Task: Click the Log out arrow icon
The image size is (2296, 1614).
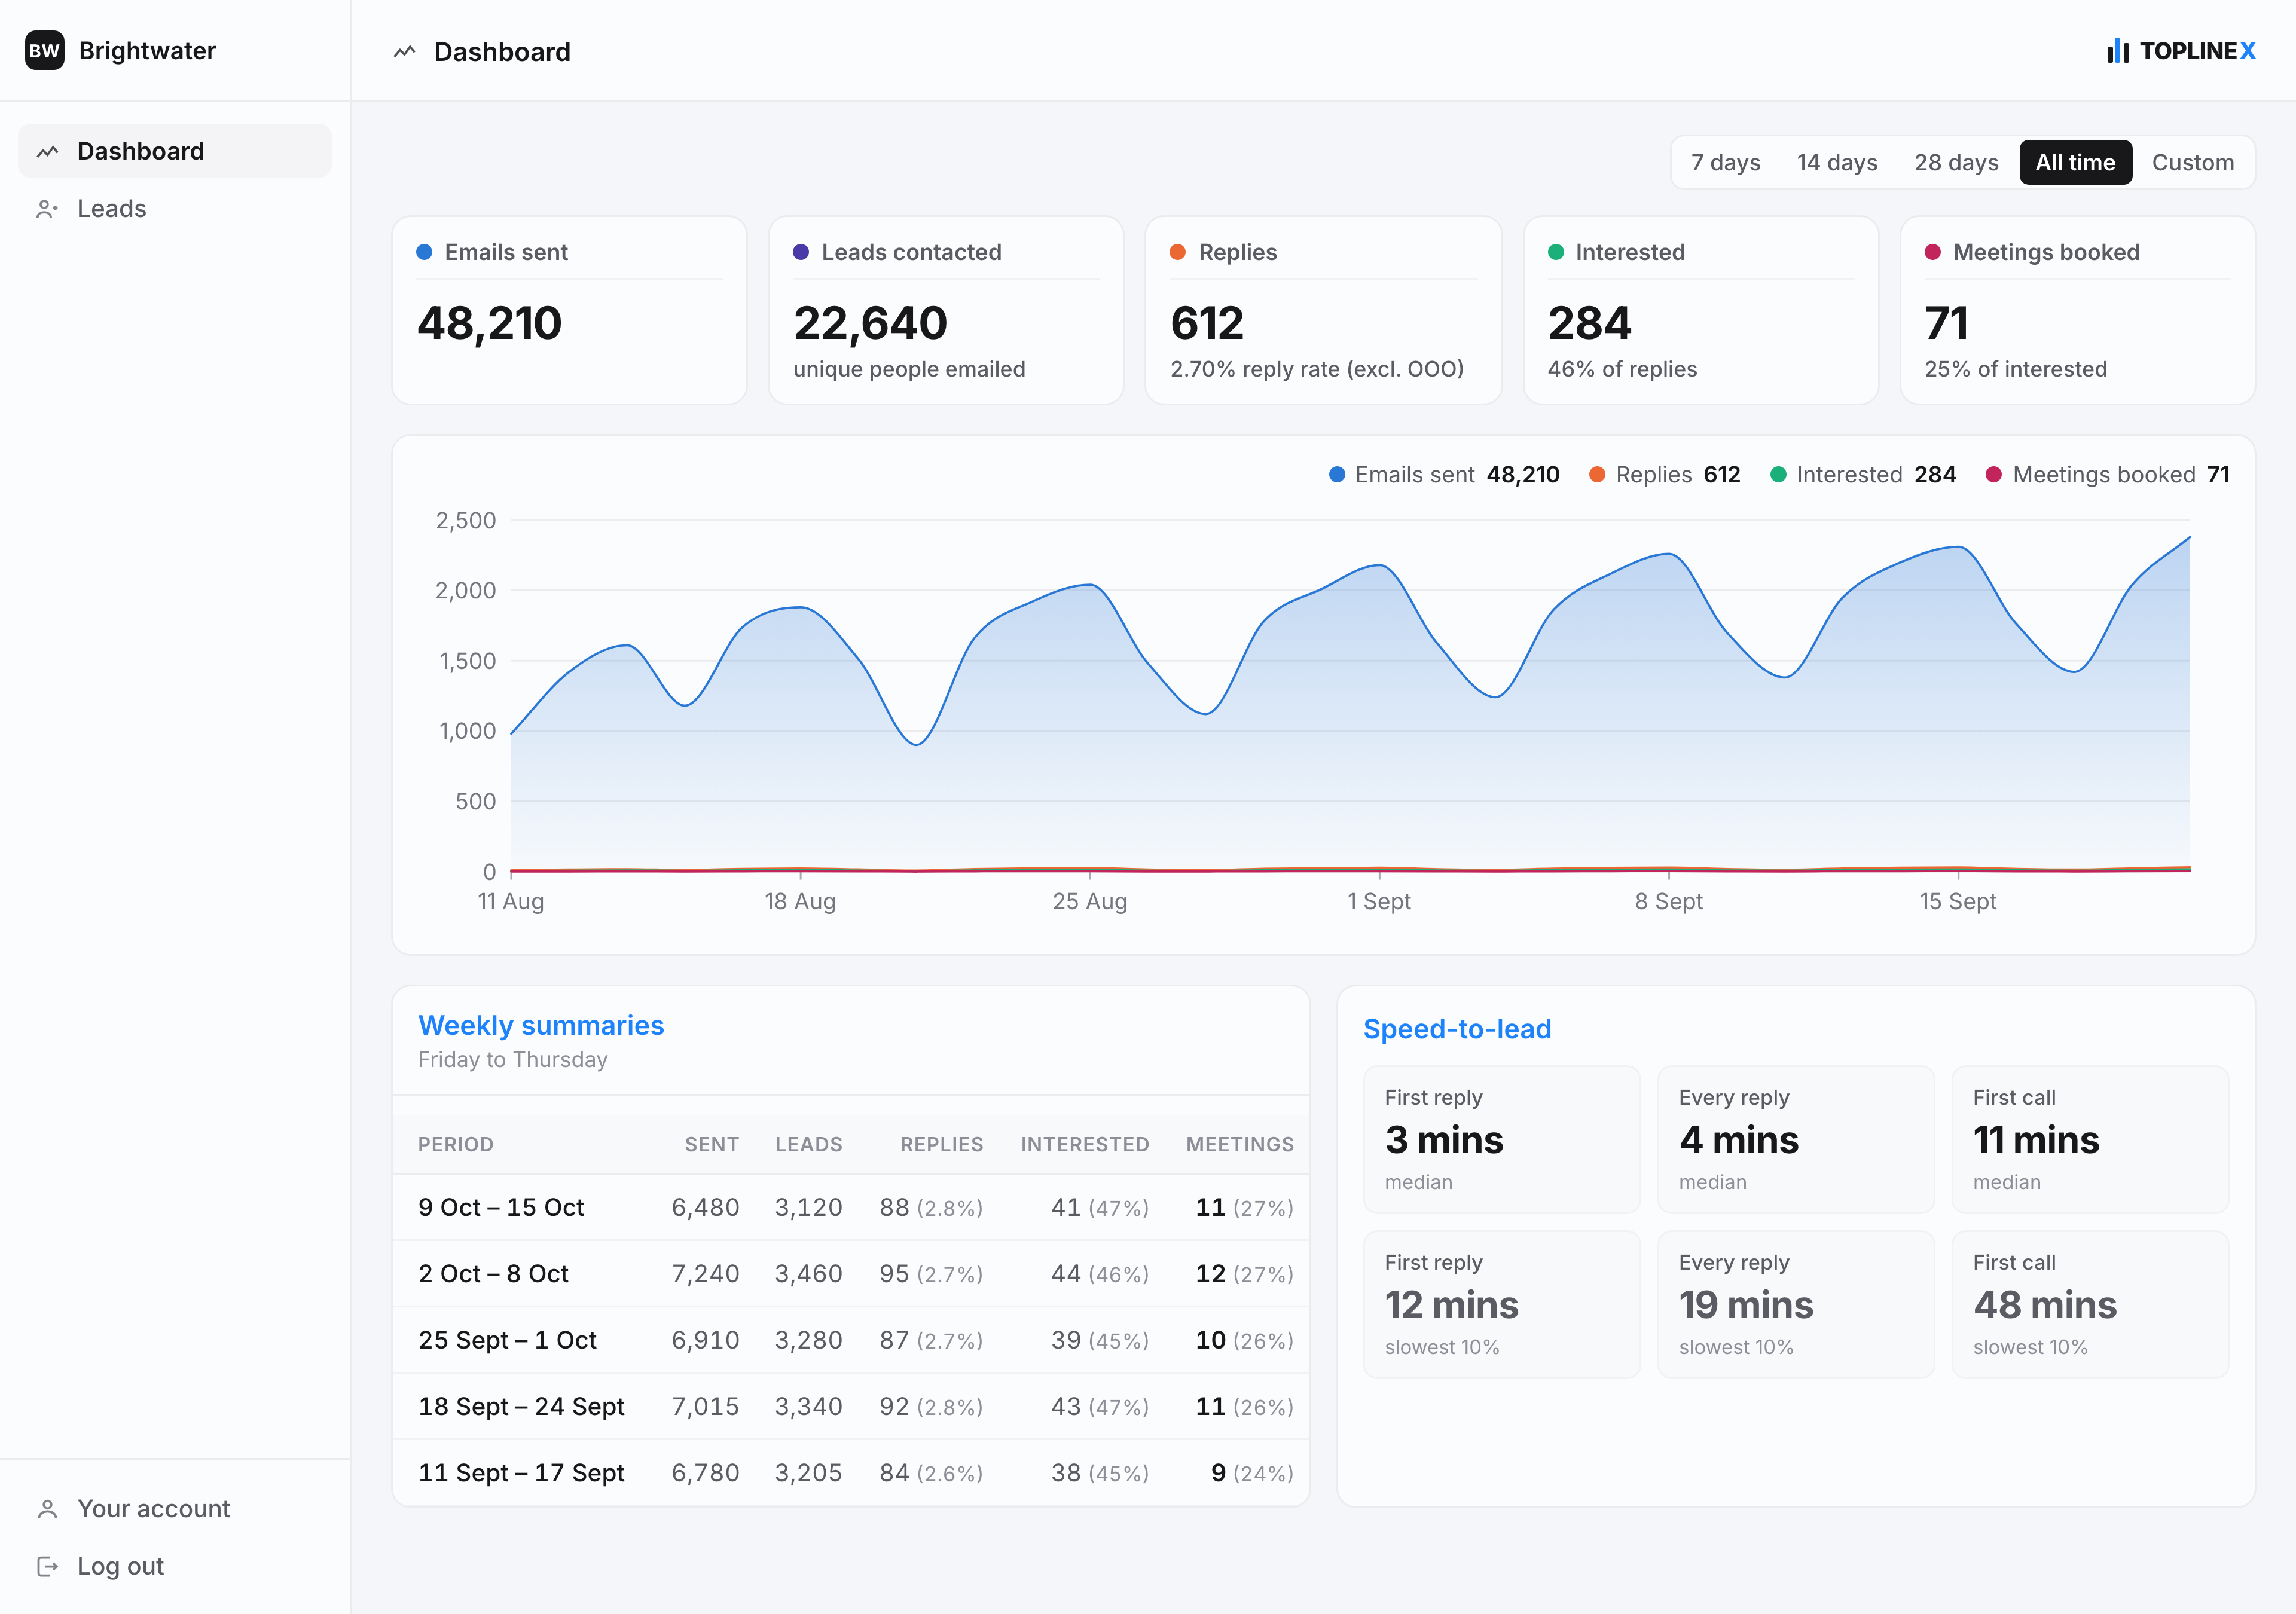Action: point(47,1566)
